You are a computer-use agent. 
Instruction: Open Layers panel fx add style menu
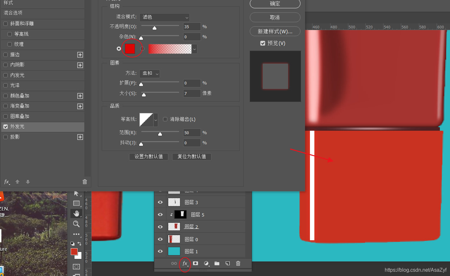(185, 263)
